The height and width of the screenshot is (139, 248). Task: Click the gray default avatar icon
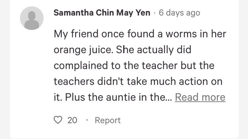pyautogui.click(x=32, y=18)
